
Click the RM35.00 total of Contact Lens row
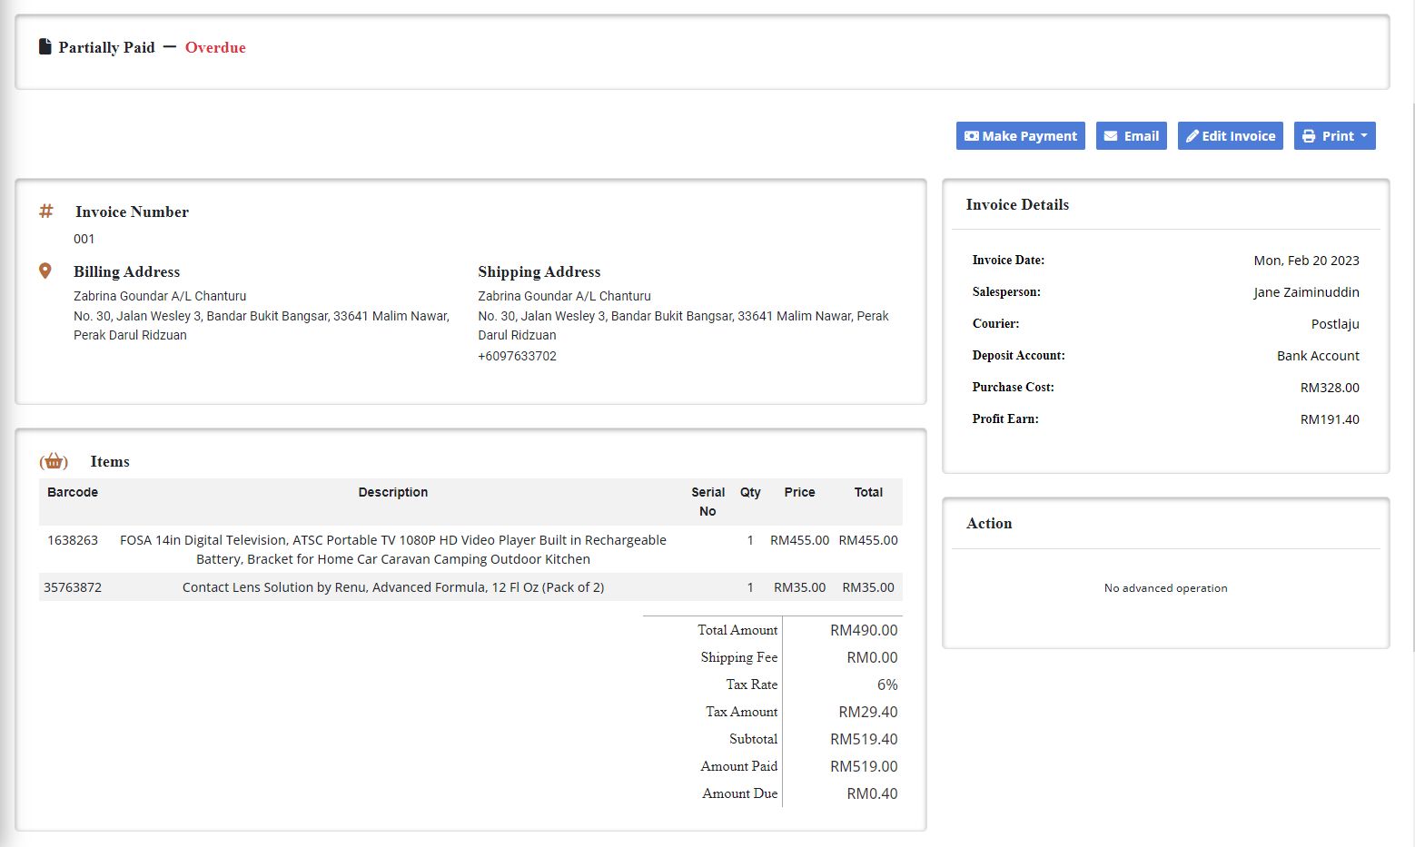pyautogui.click(x=868, y=587)
